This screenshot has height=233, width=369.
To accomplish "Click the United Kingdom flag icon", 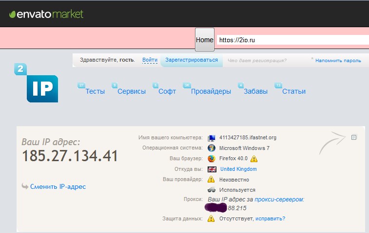I will (x=212, y=169).
